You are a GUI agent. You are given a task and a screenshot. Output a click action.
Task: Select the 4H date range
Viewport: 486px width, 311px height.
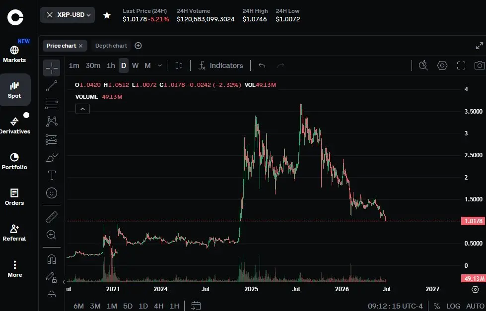coord(159,306)
